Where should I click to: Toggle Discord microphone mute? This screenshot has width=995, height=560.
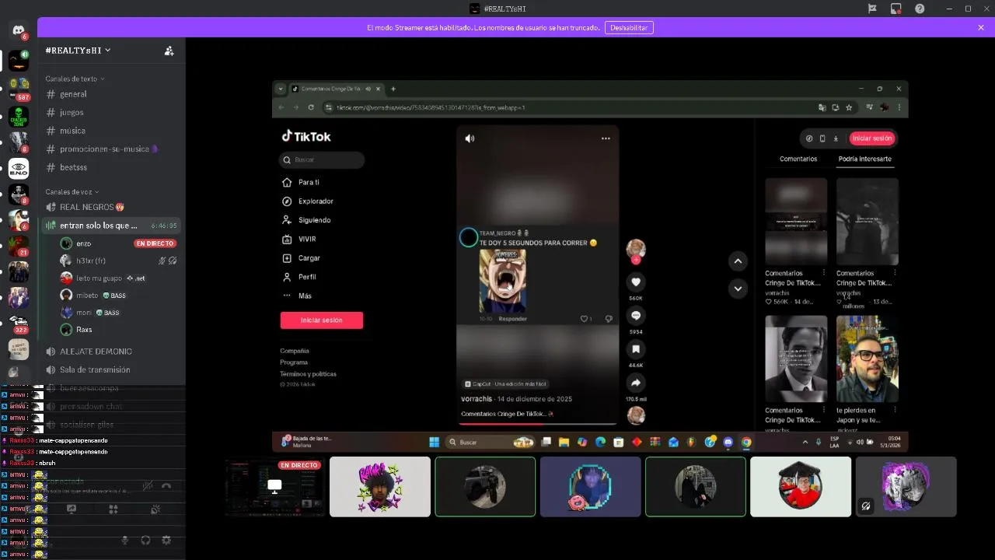pyautogui.click(x=124, y=540)
